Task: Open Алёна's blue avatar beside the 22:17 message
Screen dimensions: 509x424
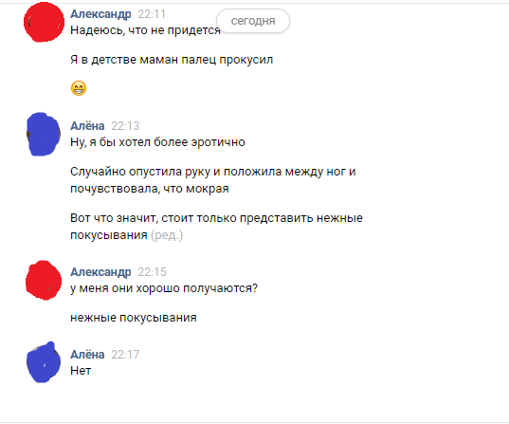Action: pyautogui.click(x=44, y=362)
